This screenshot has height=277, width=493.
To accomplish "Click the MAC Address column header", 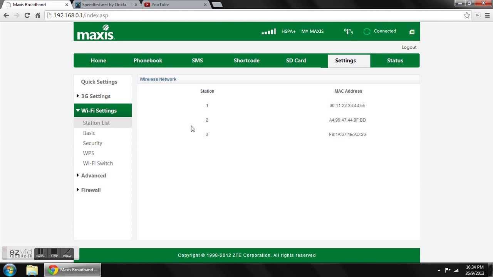I will 348,91.
